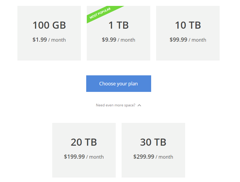This screenshot has height=182, width=240.
Task: Click the upward arrow icon near space link
Action: coord(139,105)
